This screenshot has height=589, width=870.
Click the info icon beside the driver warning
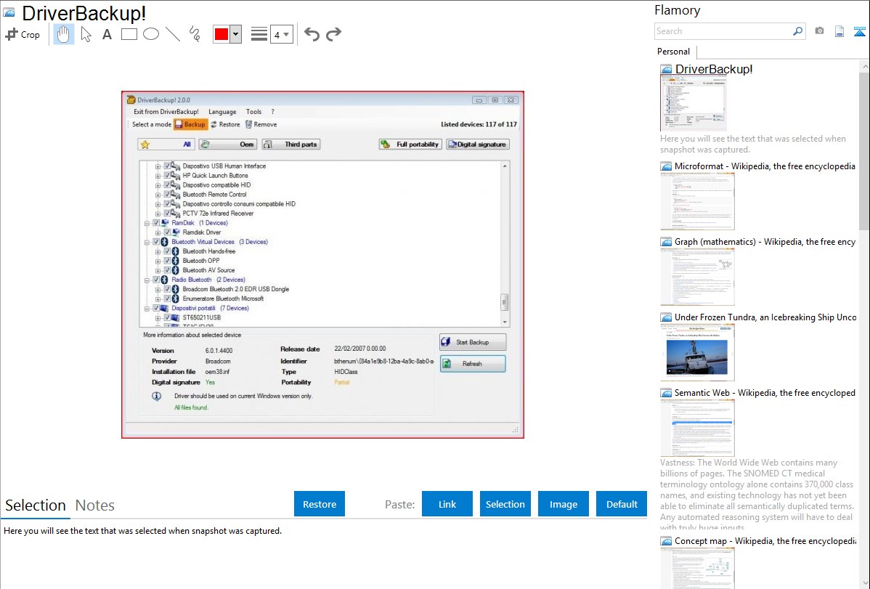156,397
